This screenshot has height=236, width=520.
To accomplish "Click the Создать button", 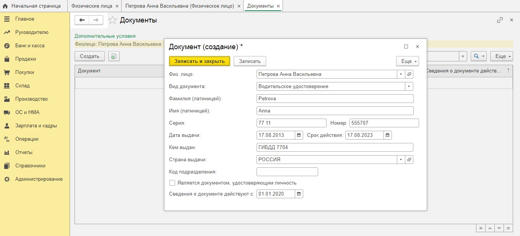I will coord(89,56).
